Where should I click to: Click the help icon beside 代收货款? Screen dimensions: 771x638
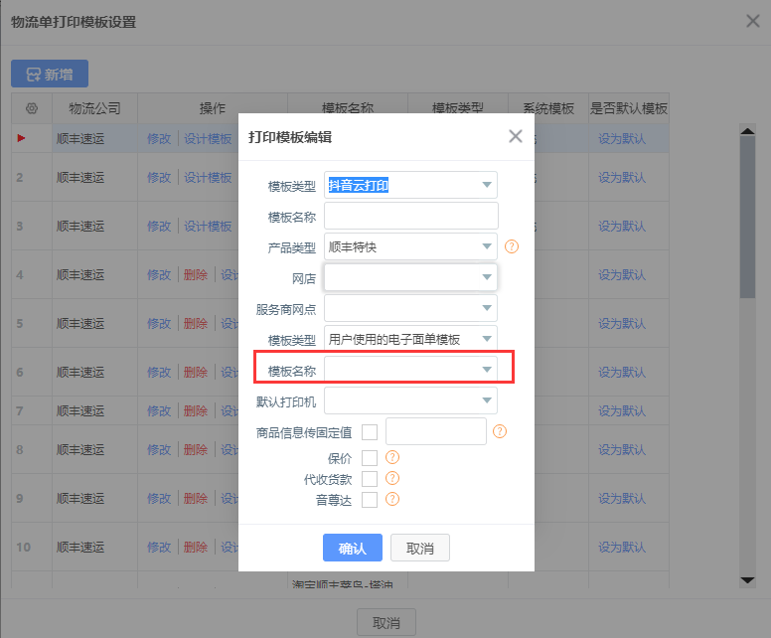pyautogui.click(x=392, y=478)
